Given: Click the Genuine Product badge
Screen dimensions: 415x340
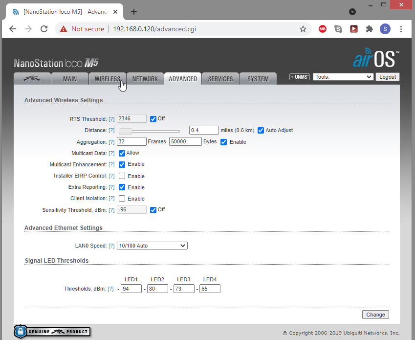Looking at the screenshot, I should pyautogui.click(x=52, y=332).
